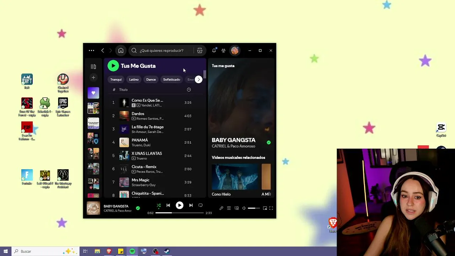Open the Epic Games Launcher desktop icon
The height and width of the screenshot is (256, 455).
[x=63, y=107]
